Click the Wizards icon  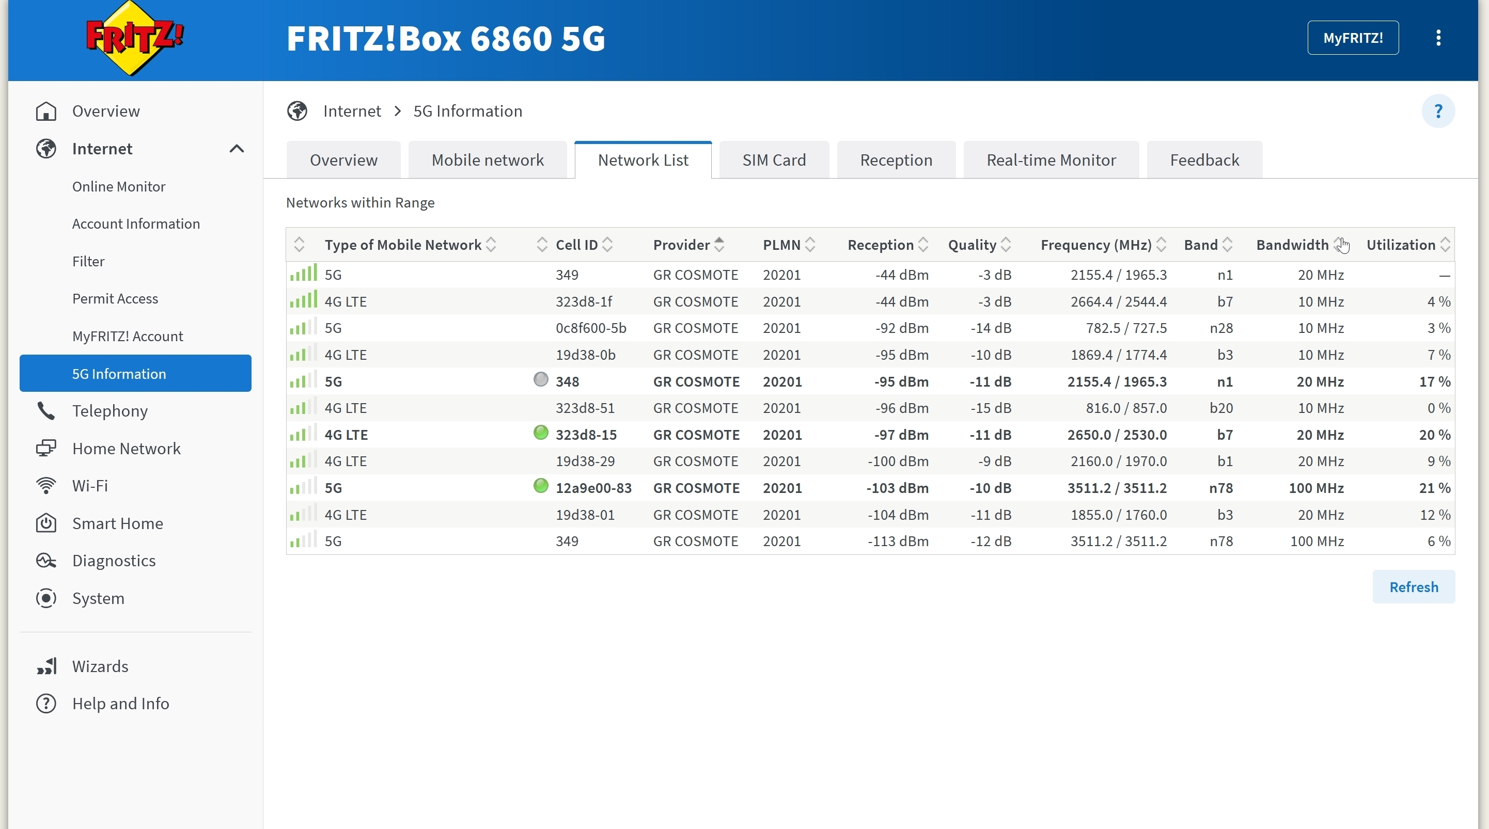pyautogui.click(x=46, y=666)
